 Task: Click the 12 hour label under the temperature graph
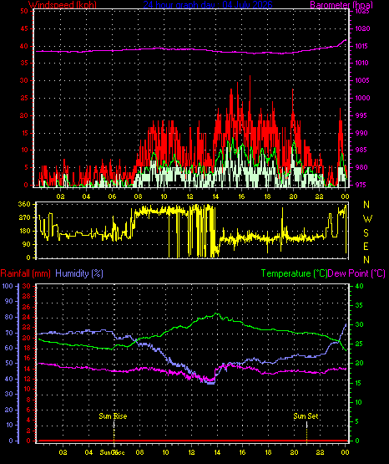191,452
